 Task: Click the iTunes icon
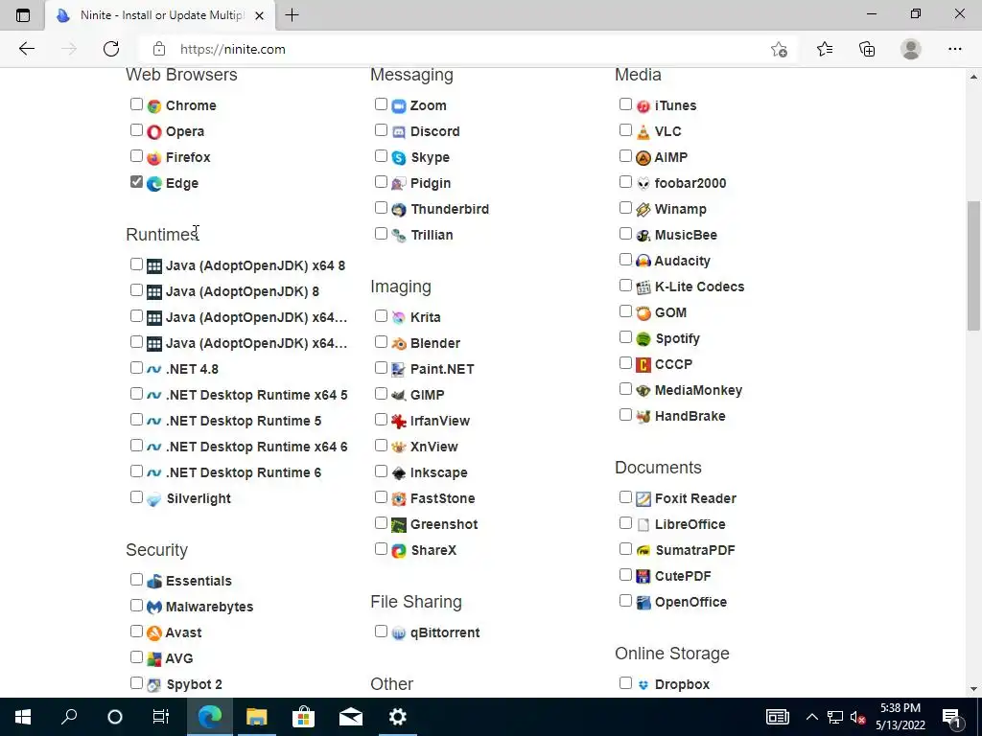point(643,105)
